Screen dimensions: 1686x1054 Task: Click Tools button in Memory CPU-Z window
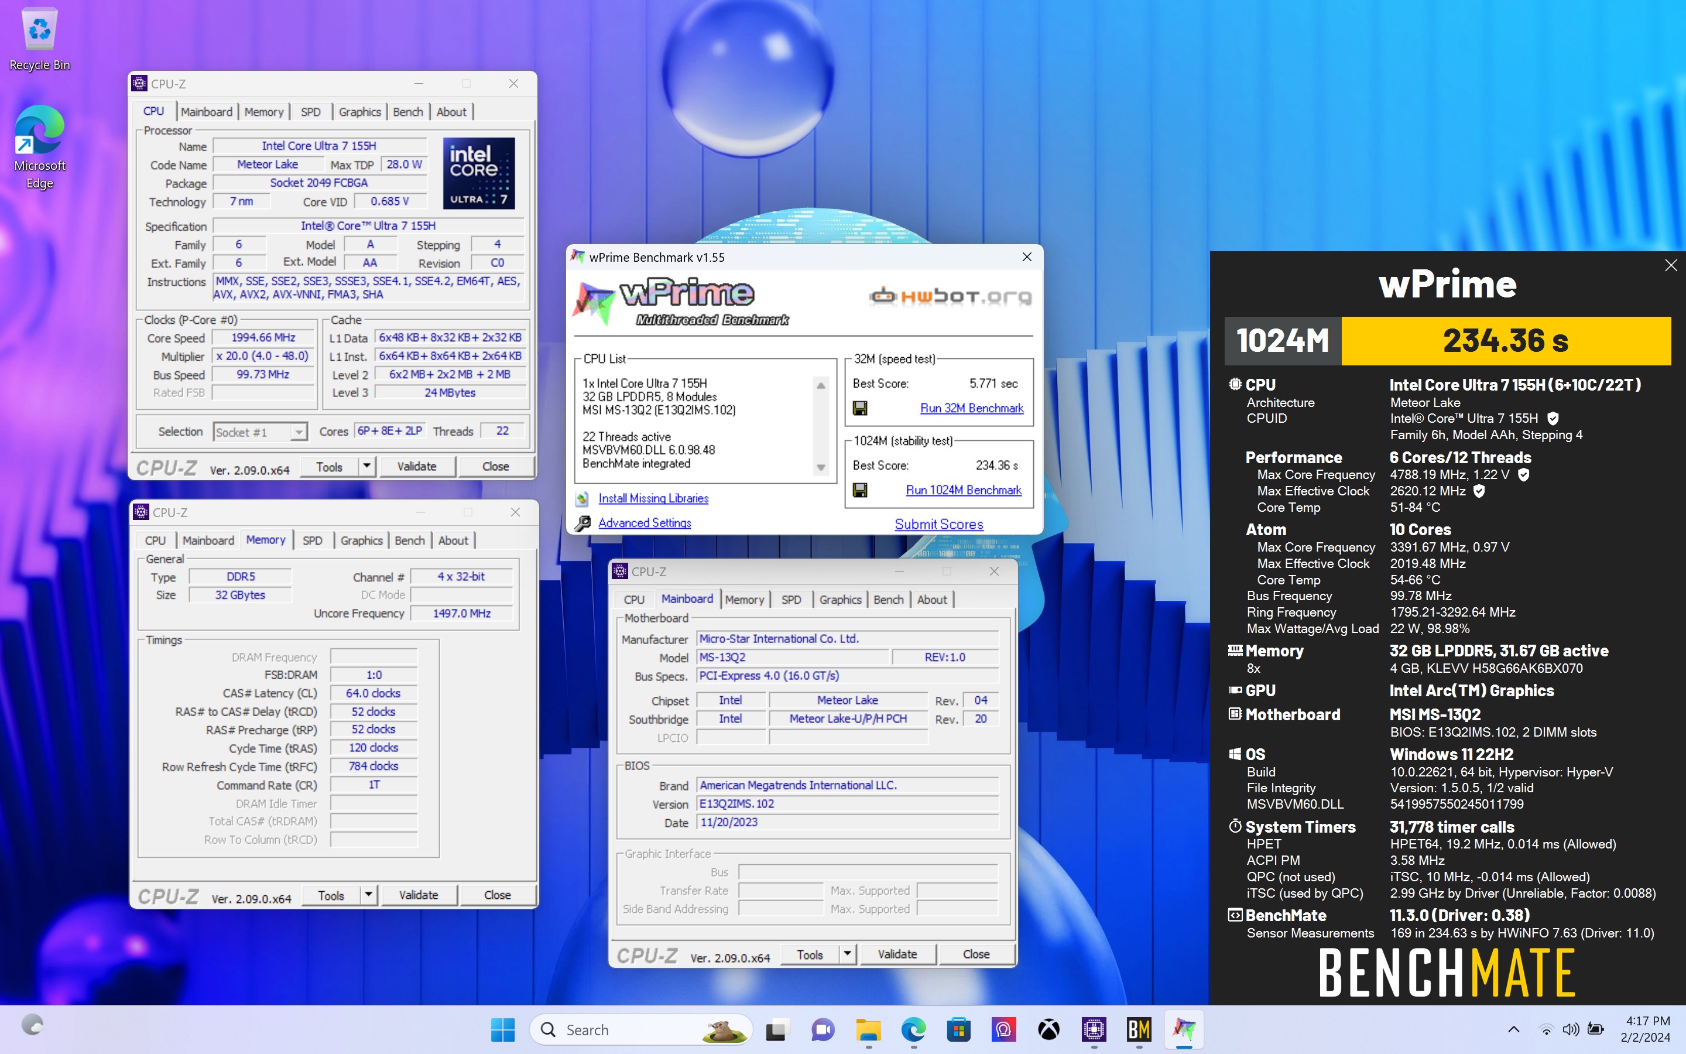click(x=331, y=895)
